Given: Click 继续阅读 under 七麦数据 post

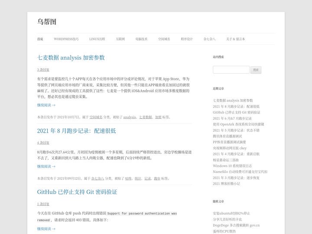Looking at the screenshot, I should [46, 105].
